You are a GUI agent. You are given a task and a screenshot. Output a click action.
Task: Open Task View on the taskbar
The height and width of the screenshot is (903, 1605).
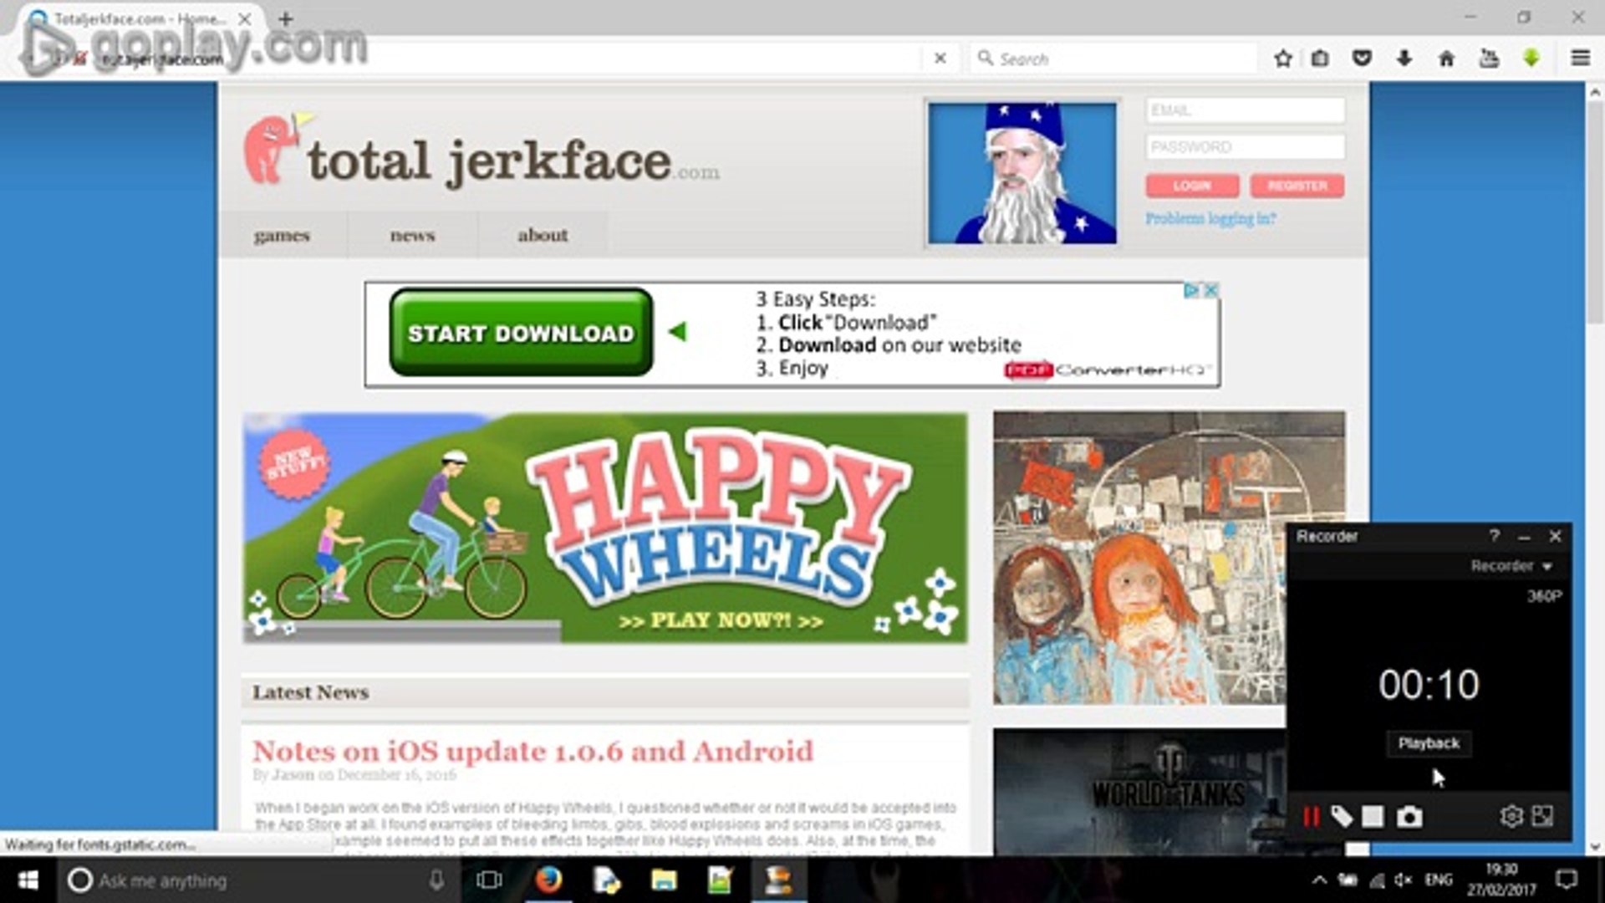489,880
